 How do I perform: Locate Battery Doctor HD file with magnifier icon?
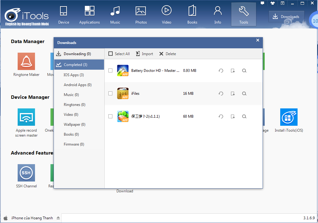pyautogui.click(x=244, y=71)
